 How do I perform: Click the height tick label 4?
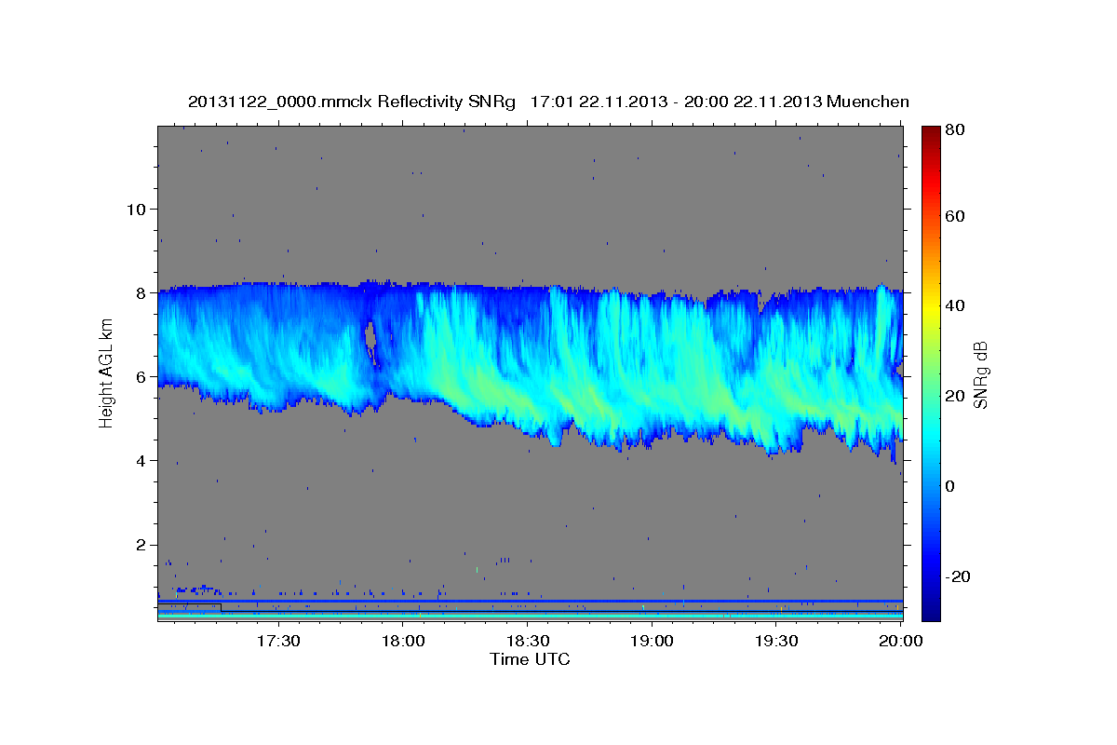coord(142,460)
